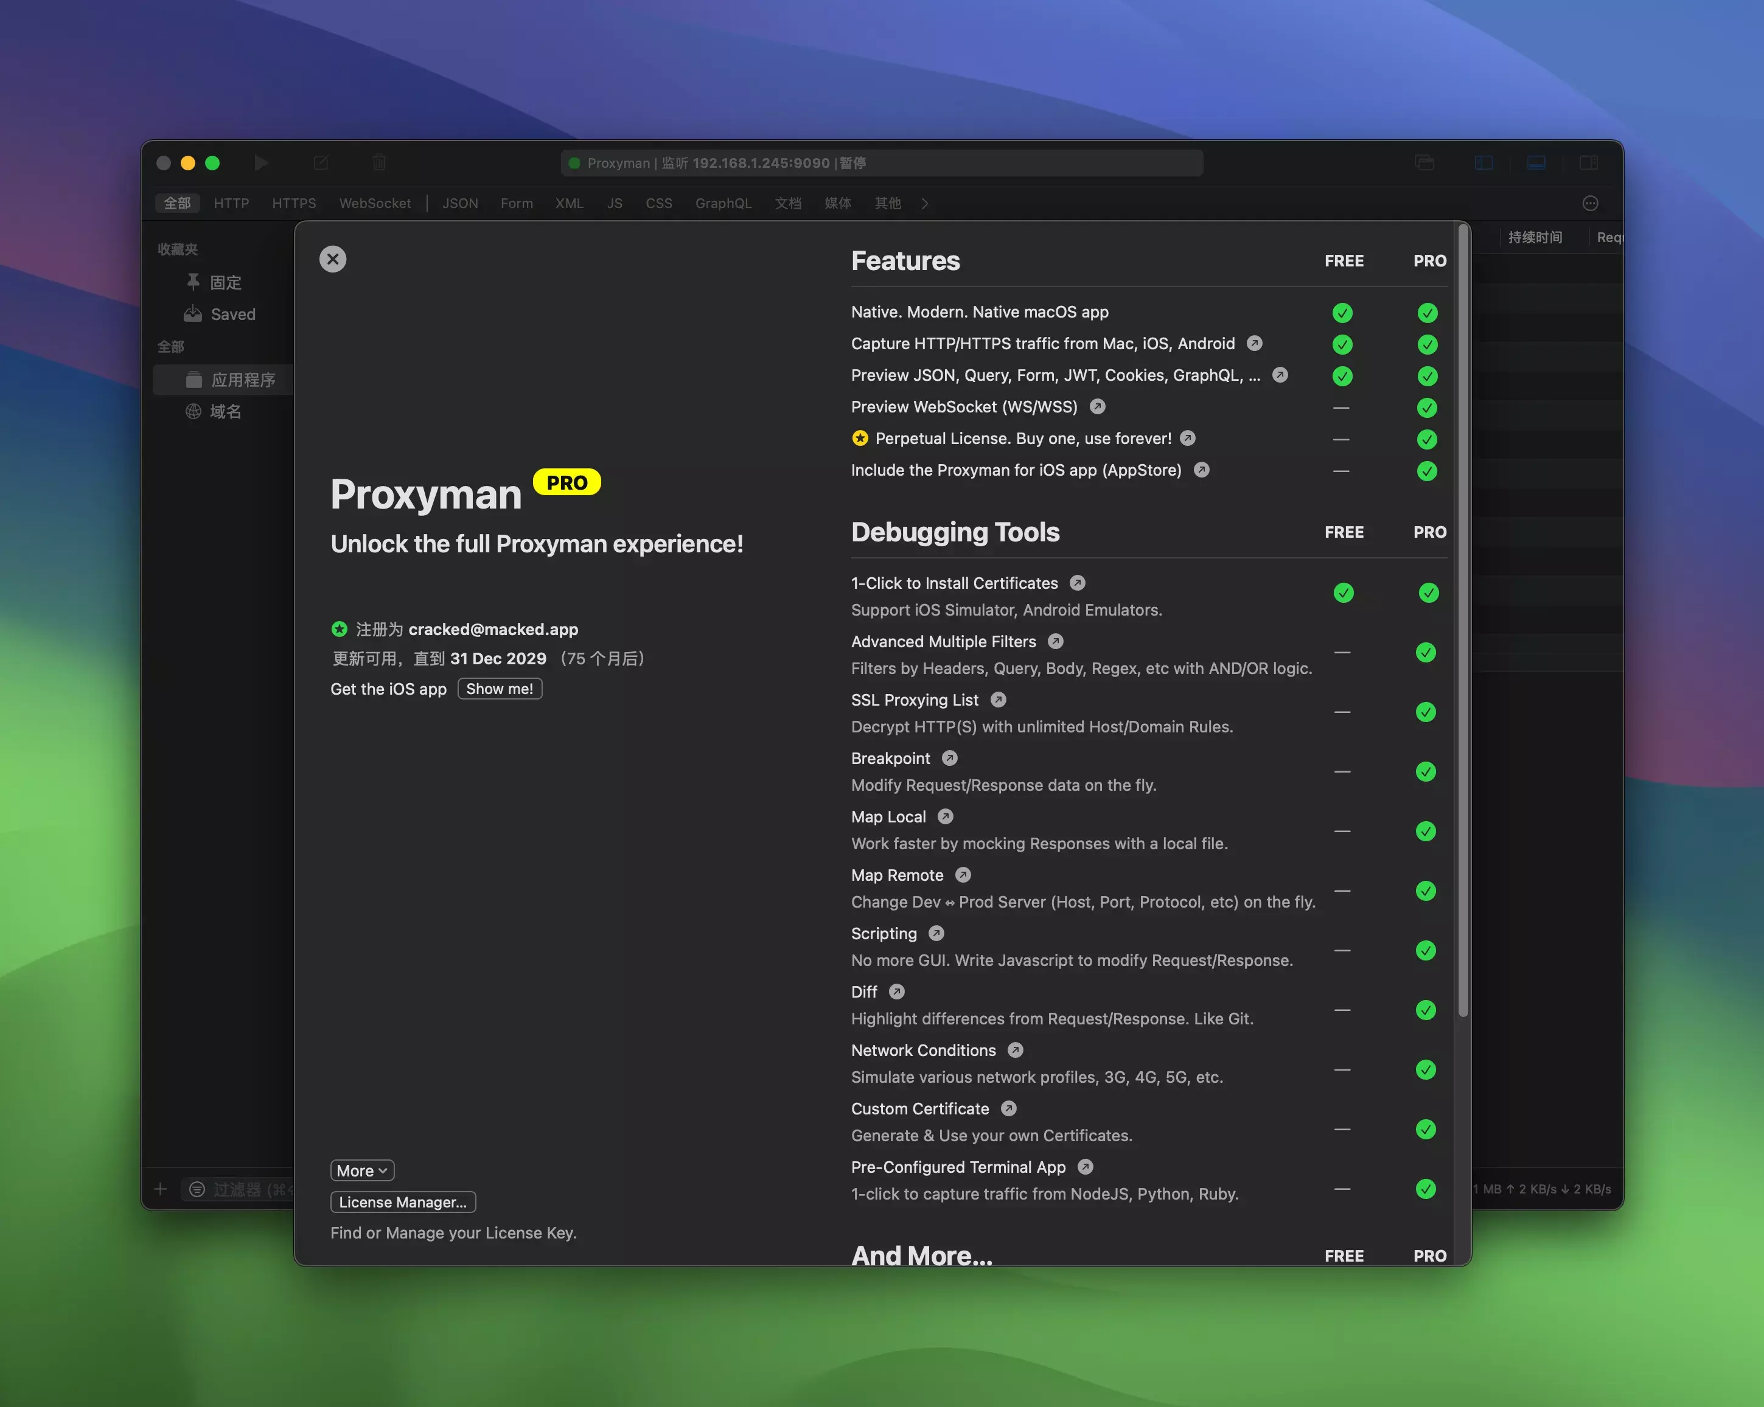Viewport: 1764px width, 1407px height.
Task: Open the Map Local info arrow icon
Action: [x=945, y=816]
